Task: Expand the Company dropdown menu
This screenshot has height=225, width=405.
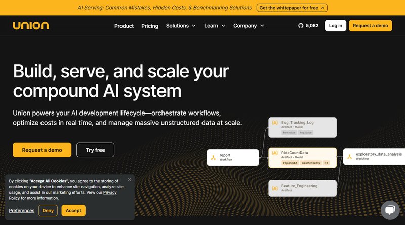Action: (x=249, y=26)
